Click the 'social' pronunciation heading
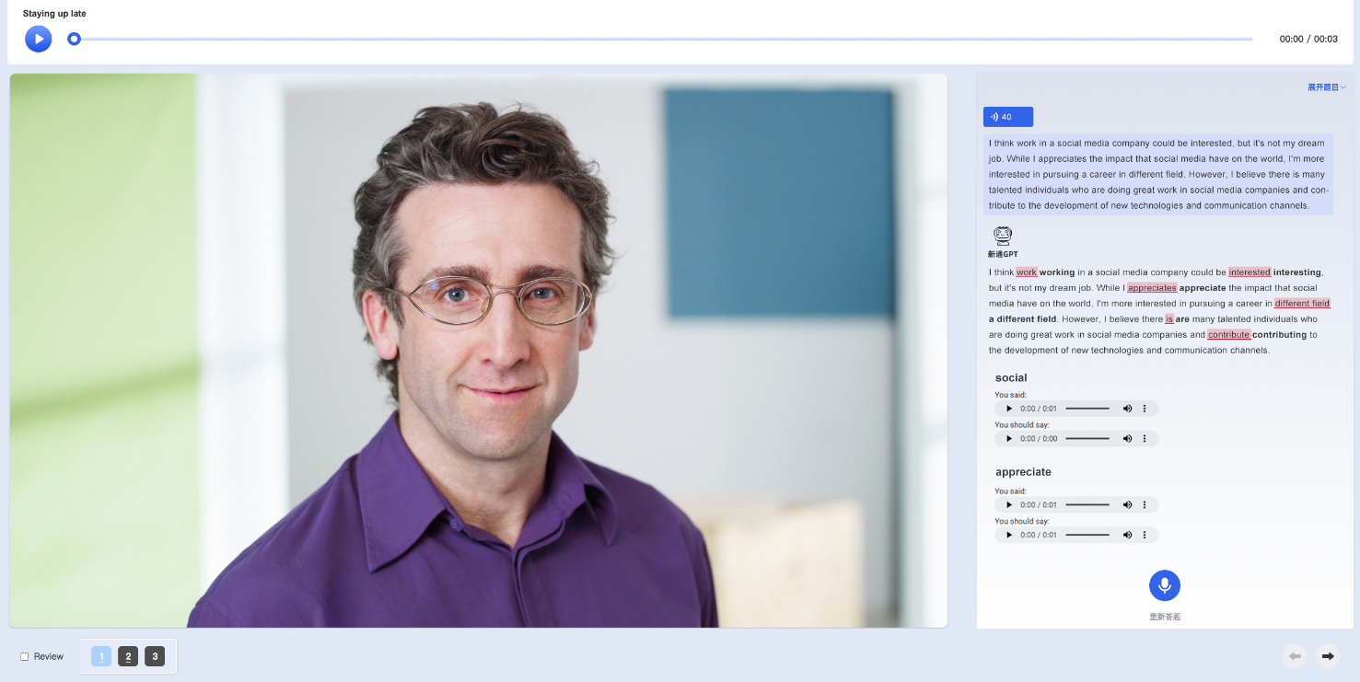This screenshot has height=682, width=1360. 1011,378
